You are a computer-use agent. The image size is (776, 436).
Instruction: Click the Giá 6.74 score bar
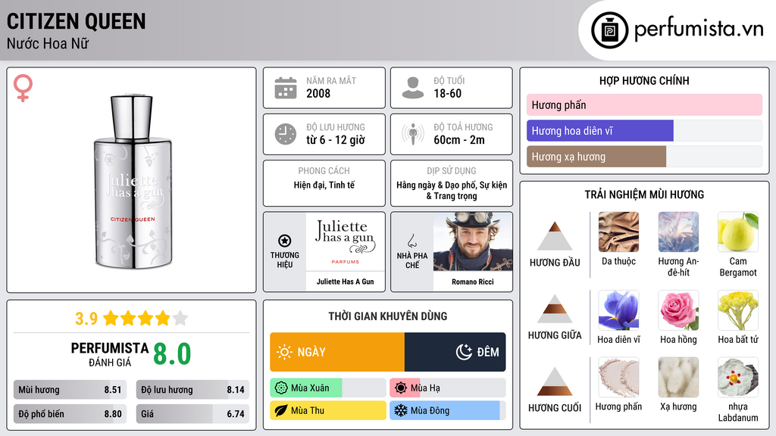(192, 414)
